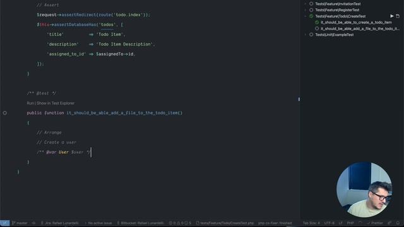Click the green passed icon of CreateTest
Image resolution: width=404 pixels, height=227 pixels.
[311, 16]
